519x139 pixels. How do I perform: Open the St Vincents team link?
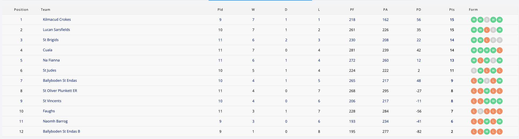tap(52, 101)
